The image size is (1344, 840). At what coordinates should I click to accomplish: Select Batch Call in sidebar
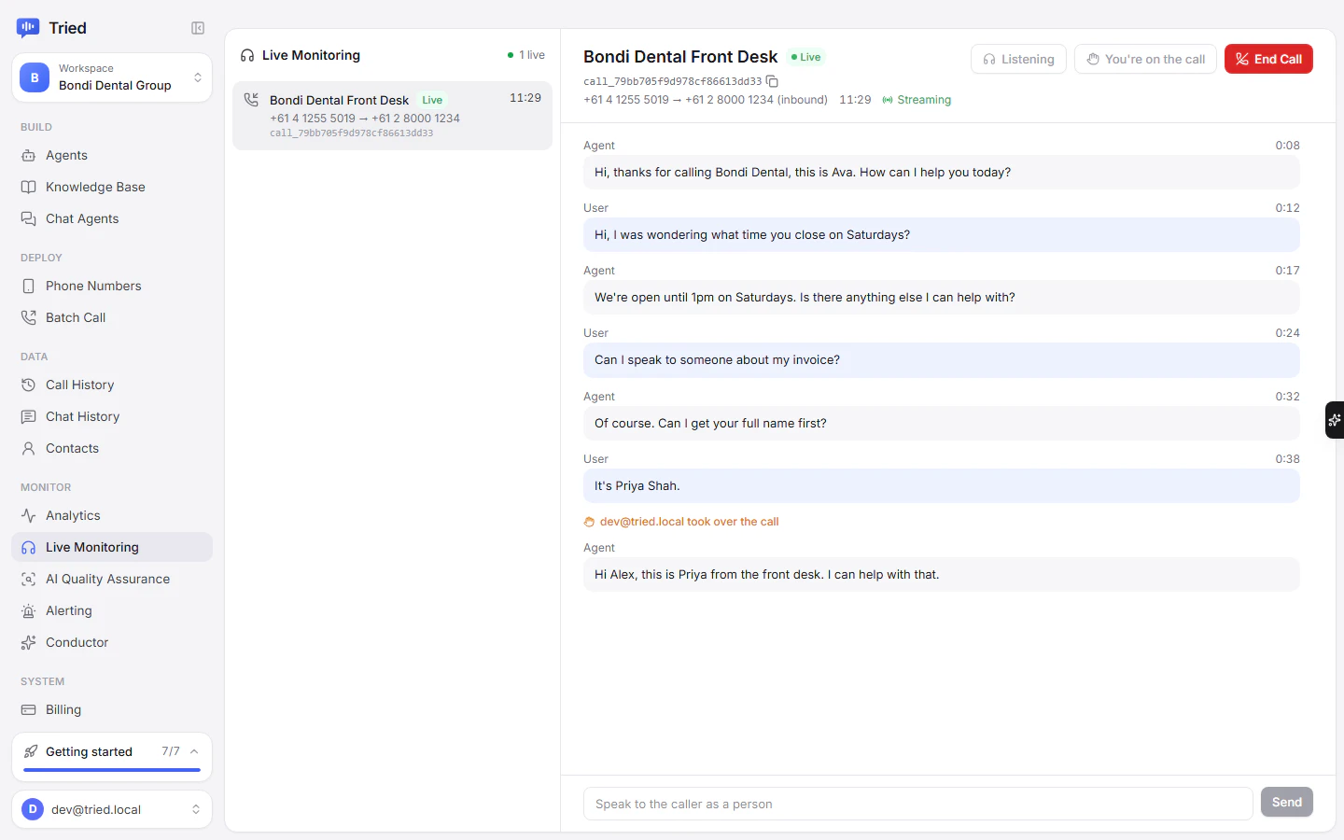(x=112, y=317)
